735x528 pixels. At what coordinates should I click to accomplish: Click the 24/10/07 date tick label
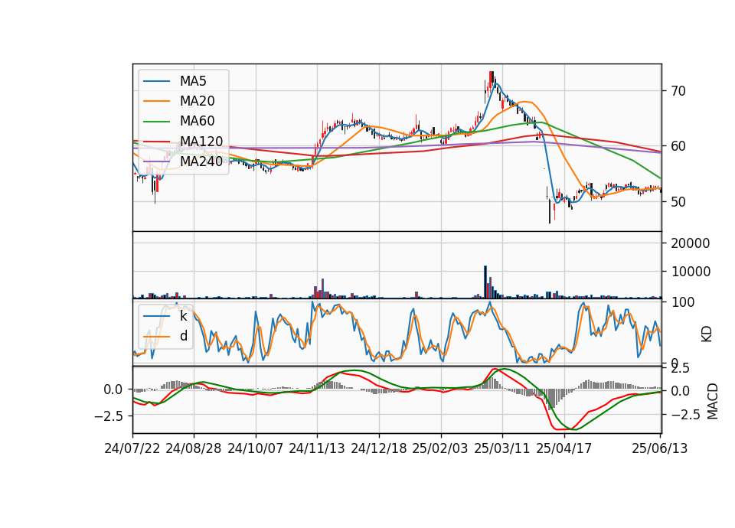tap(256, 448)
